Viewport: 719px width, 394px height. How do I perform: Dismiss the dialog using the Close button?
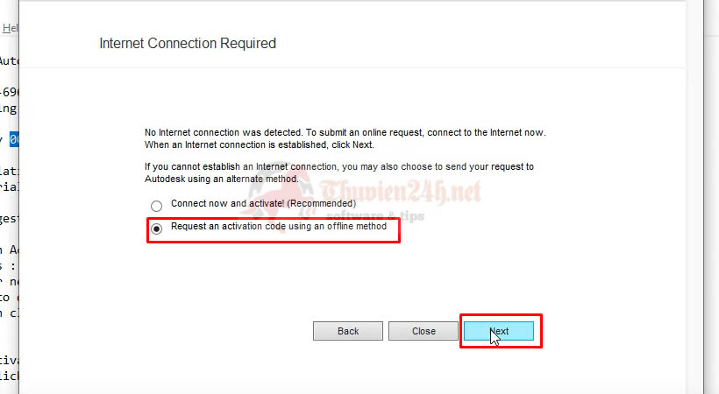pos(424,331)
